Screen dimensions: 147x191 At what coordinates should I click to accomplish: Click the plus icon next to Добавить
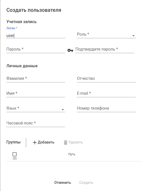tap(35, 142)
